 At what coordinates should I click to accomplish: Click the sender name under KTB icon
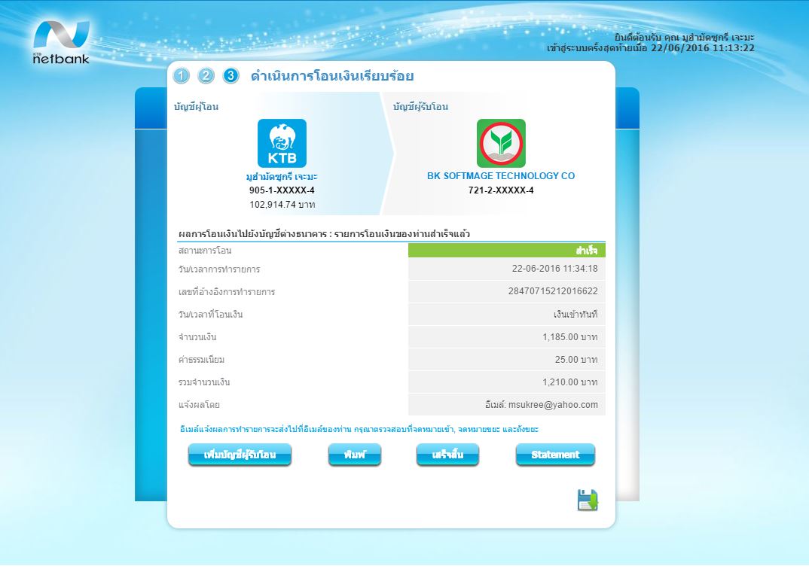click(282, 177)
